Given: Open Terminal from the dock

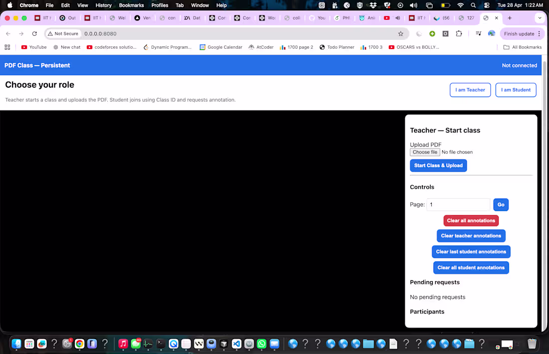Looking at the screenshot, I should click(161, 344).
